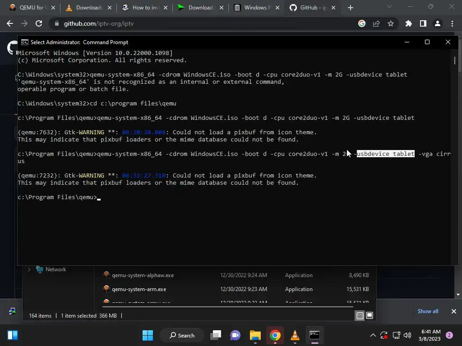
Task: Open Task View from taskbar
Action: point(216,335)
